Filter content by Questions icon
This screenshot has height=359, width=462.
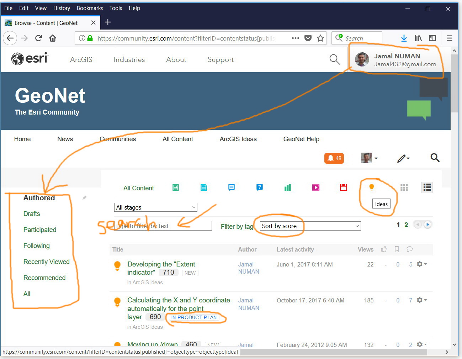tap(260, 188)
